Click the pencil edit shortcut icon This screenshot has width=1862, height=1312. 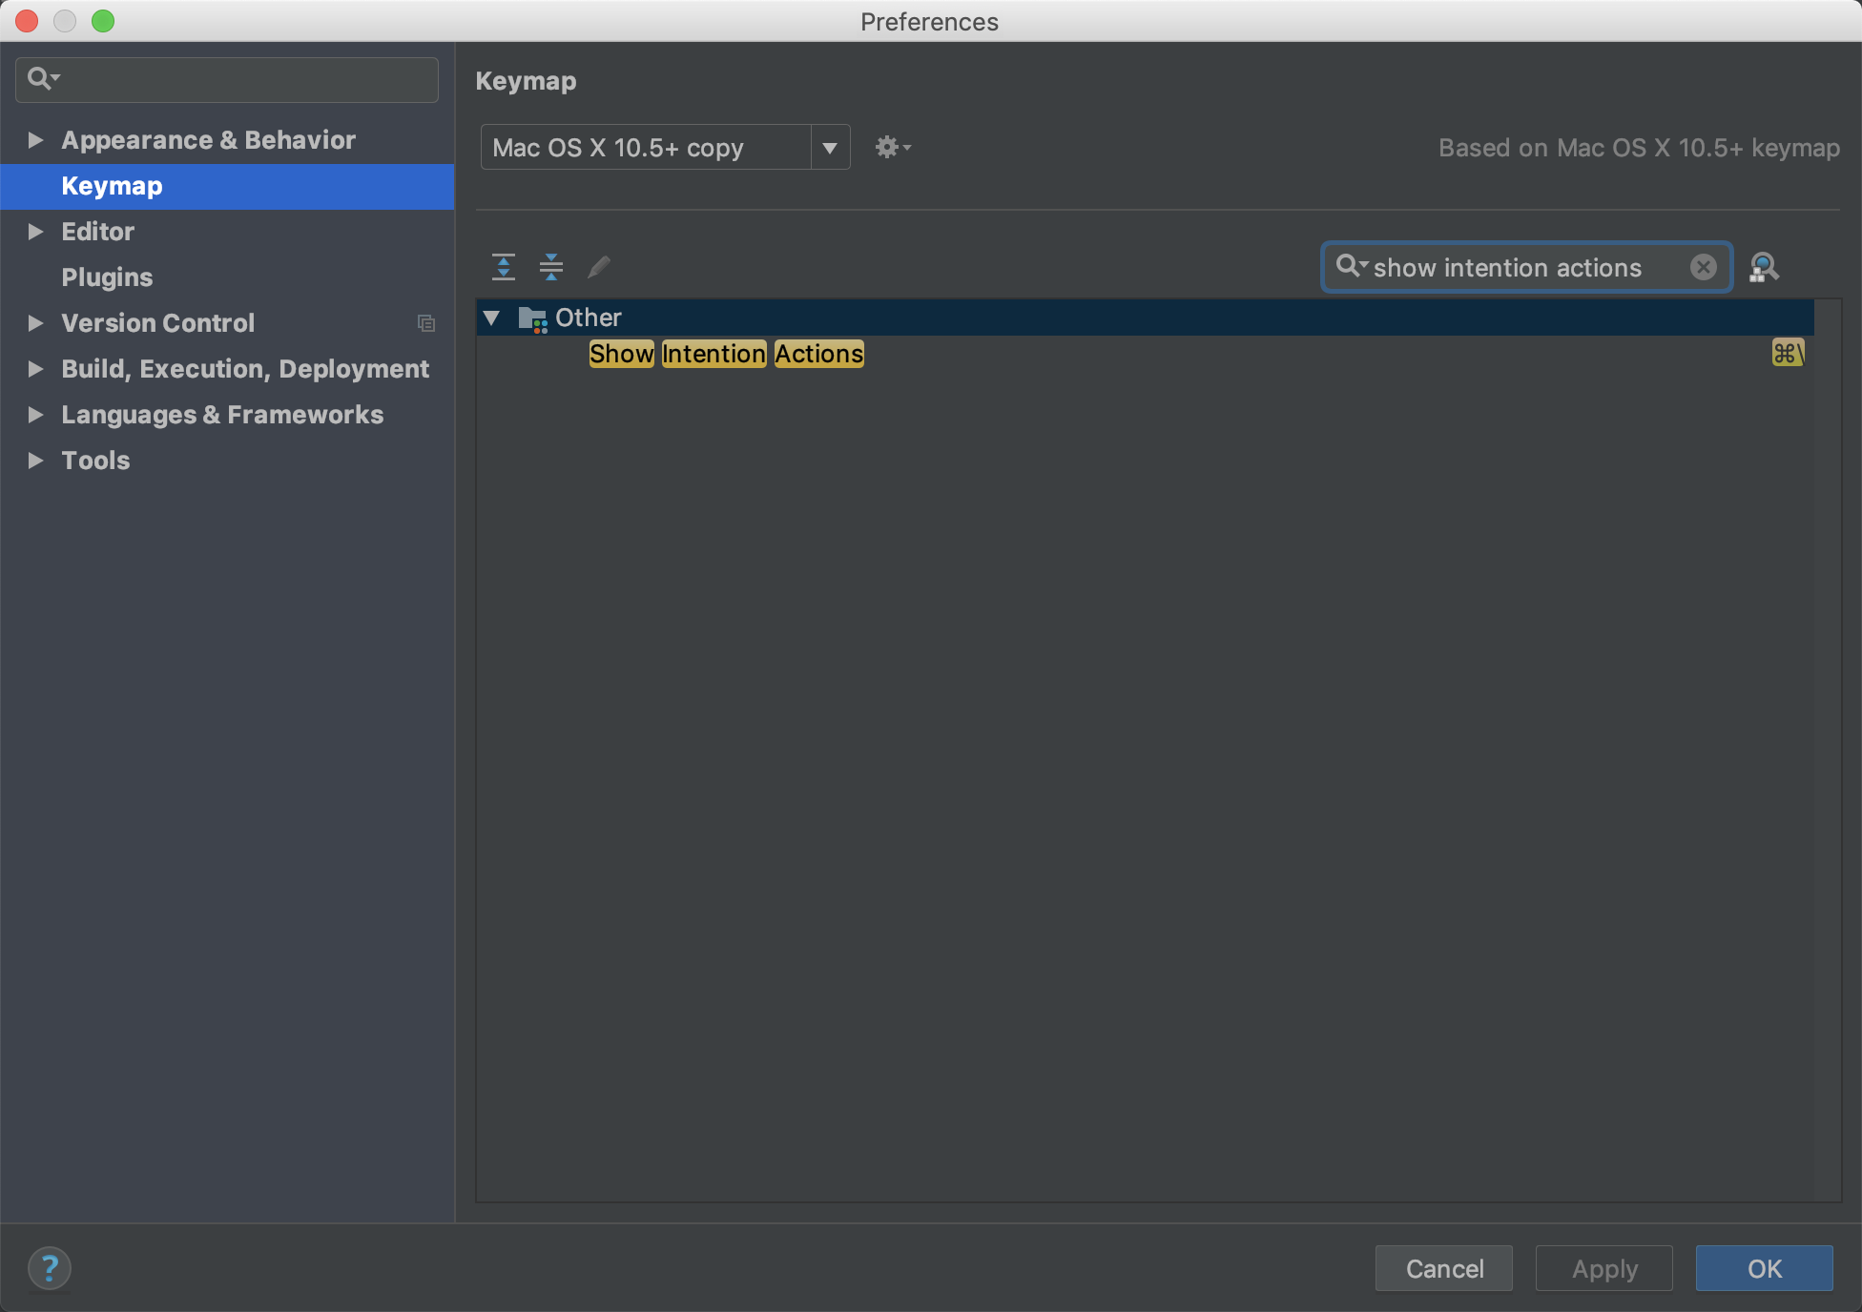pyautogui.click(x=599, y=267)
